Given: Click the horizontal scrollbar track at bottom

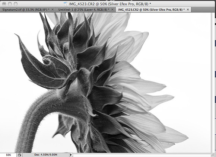Looking at the screenshot, I should (x=142, y=155).
